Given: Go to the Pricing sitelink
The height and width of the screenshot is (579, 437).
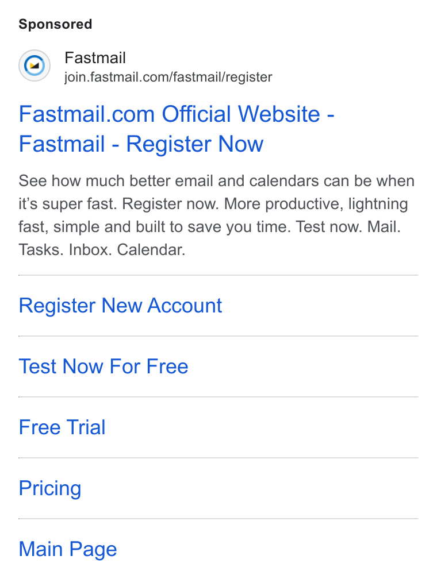Looking at the screenshot, I should [x=50, y=488].
